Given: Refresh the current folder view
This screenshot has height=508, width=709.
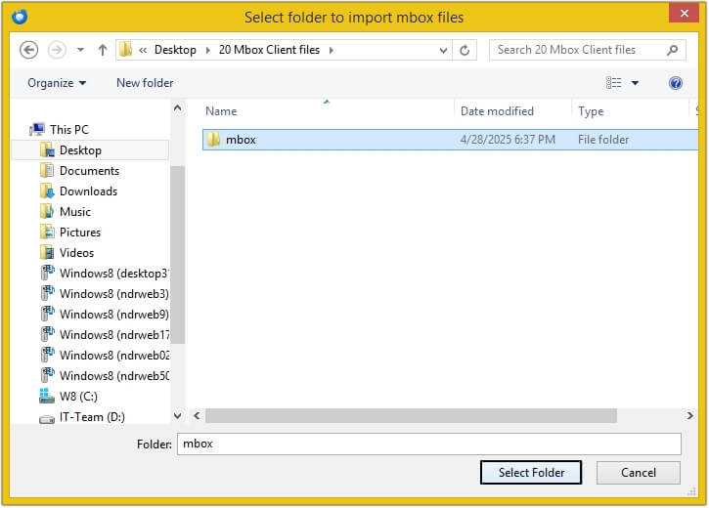Looking at the screenshot, I should [x=465, y=50].
